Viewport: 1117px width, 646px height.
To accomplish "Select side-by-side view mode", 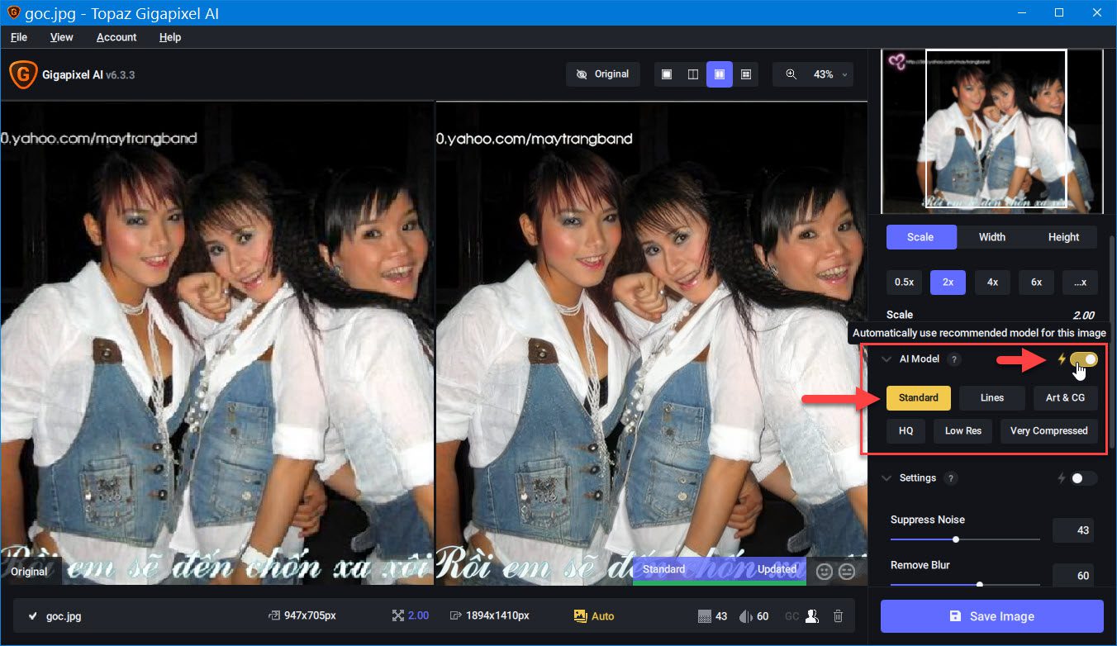I will [720, 74].
